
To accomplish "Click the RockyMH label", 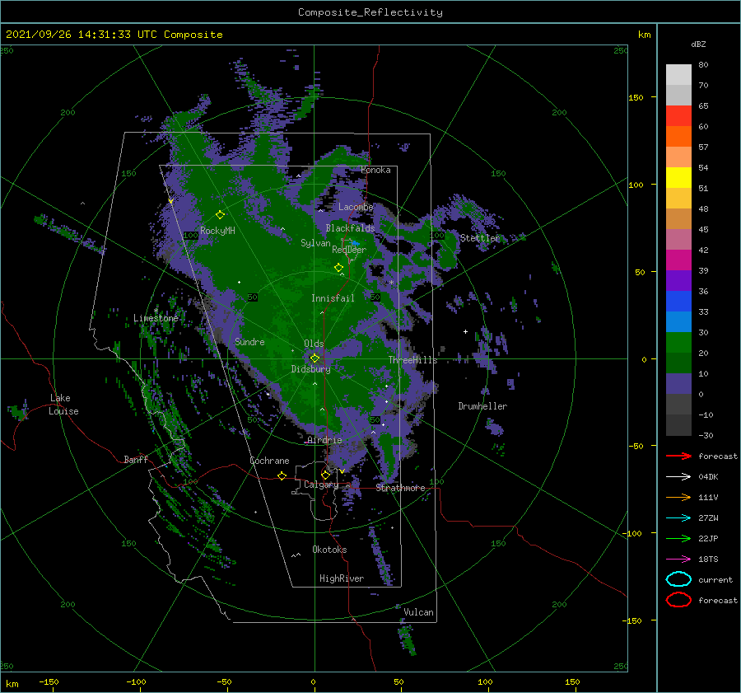I will tap(217, 231).
